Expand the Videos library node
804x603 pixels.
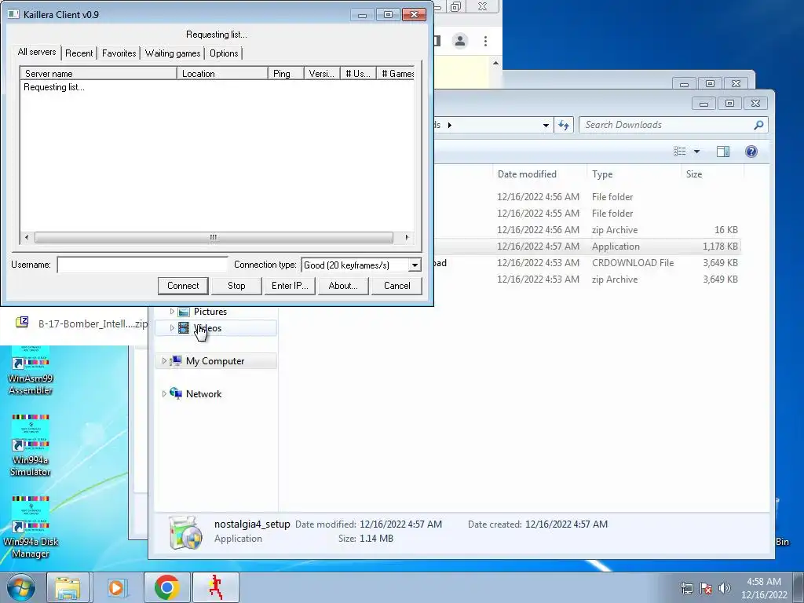click(172, 328)
